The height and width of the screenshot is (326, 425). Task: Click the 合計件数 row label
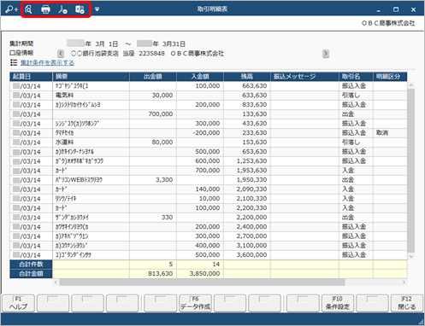coord(31,265)
